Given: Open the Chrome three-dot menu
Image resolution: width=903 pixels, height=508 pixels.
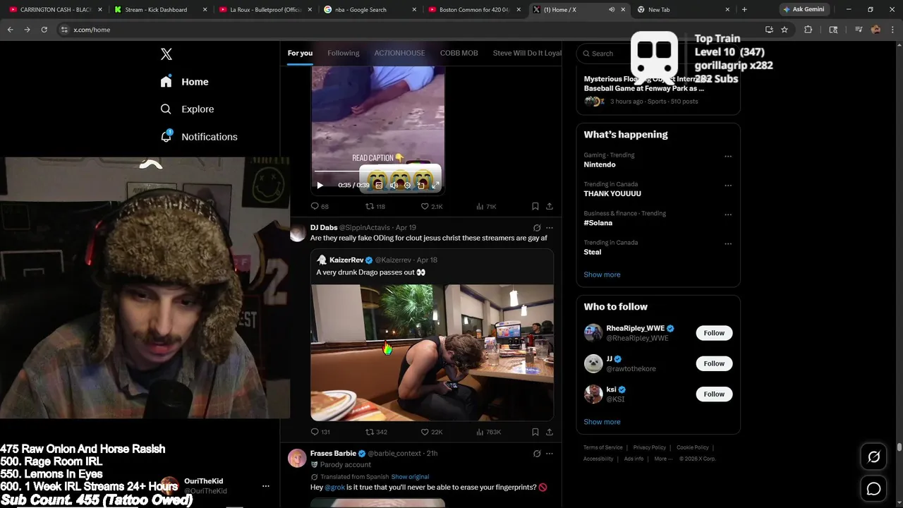Looking at the screenshot, I should [892, 30].
